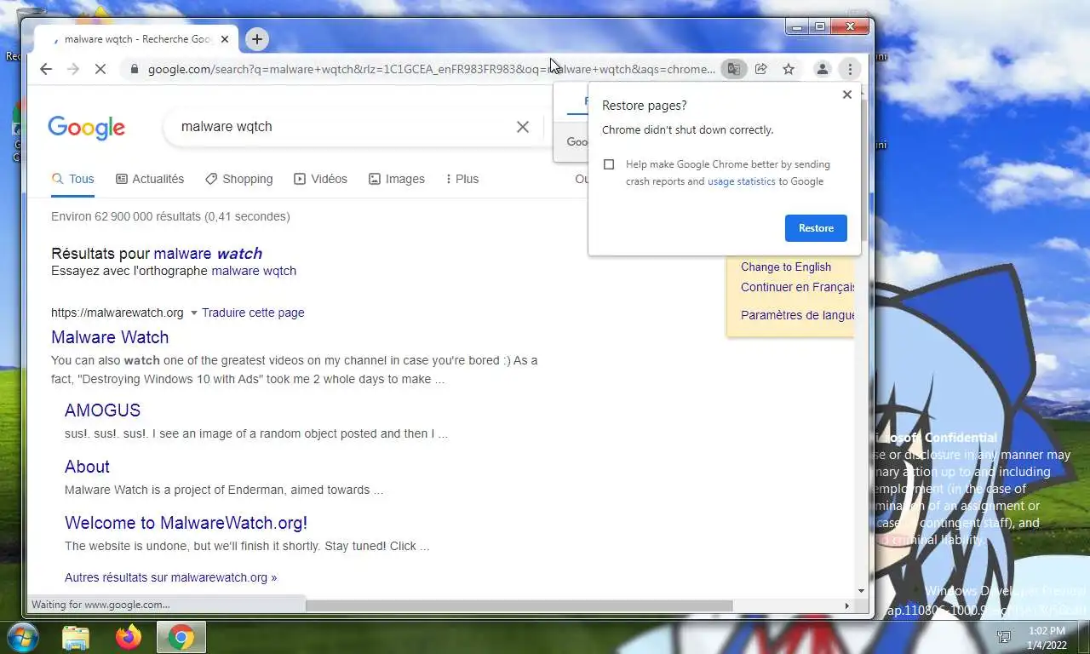Open Paramètres de langue link
Viewport: 1090px width, 654px height.
(798, 315)
